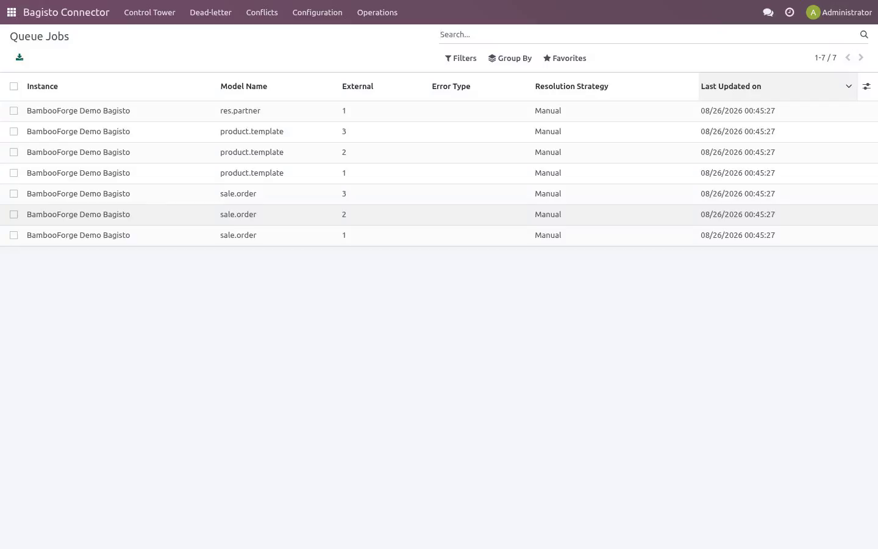Open the Configuration menu
878x549 pixels.
tap(317, 12)
